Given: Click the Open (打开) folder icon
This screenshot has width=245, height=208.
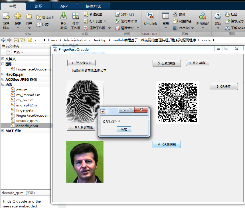Looking at the screenshot, I should click(29, 16).
